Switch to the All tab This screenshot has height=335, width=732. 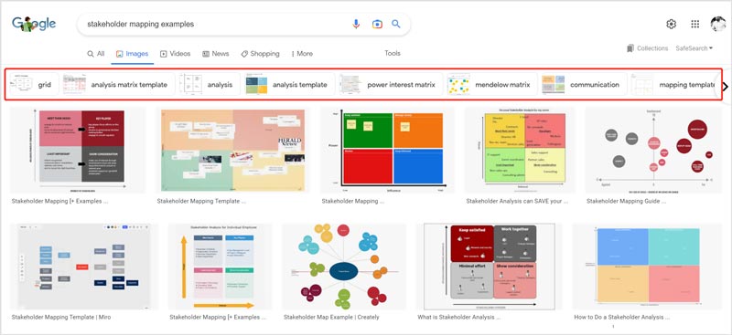(96, 54)
